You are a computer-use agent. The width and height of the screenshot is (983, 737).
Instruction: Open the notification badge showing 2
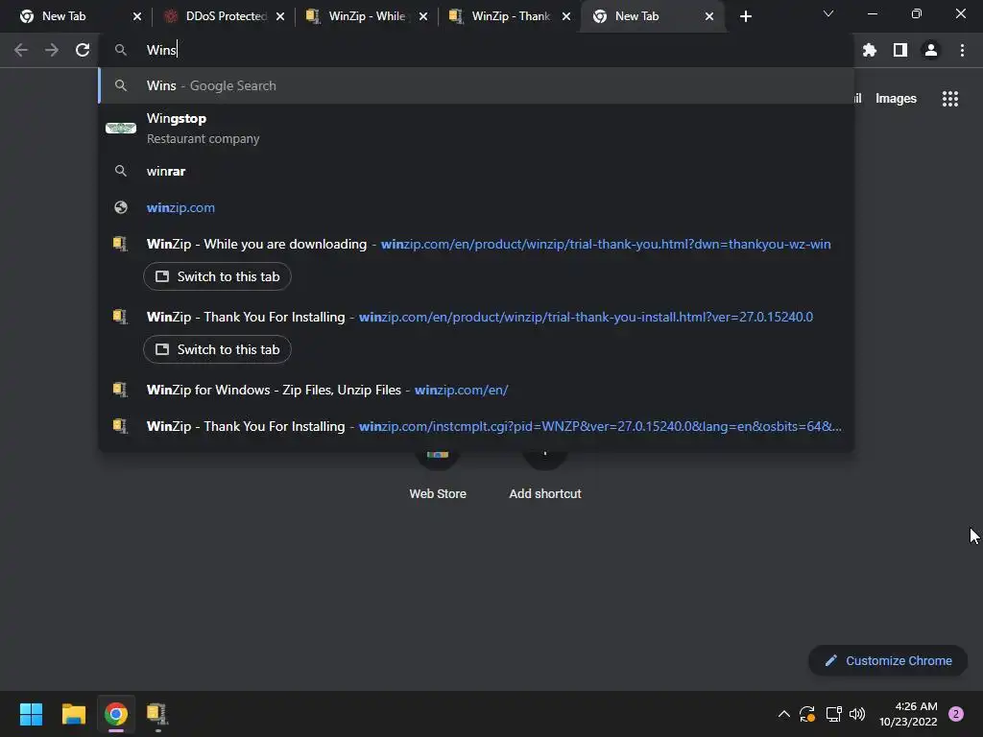[955, 714]
